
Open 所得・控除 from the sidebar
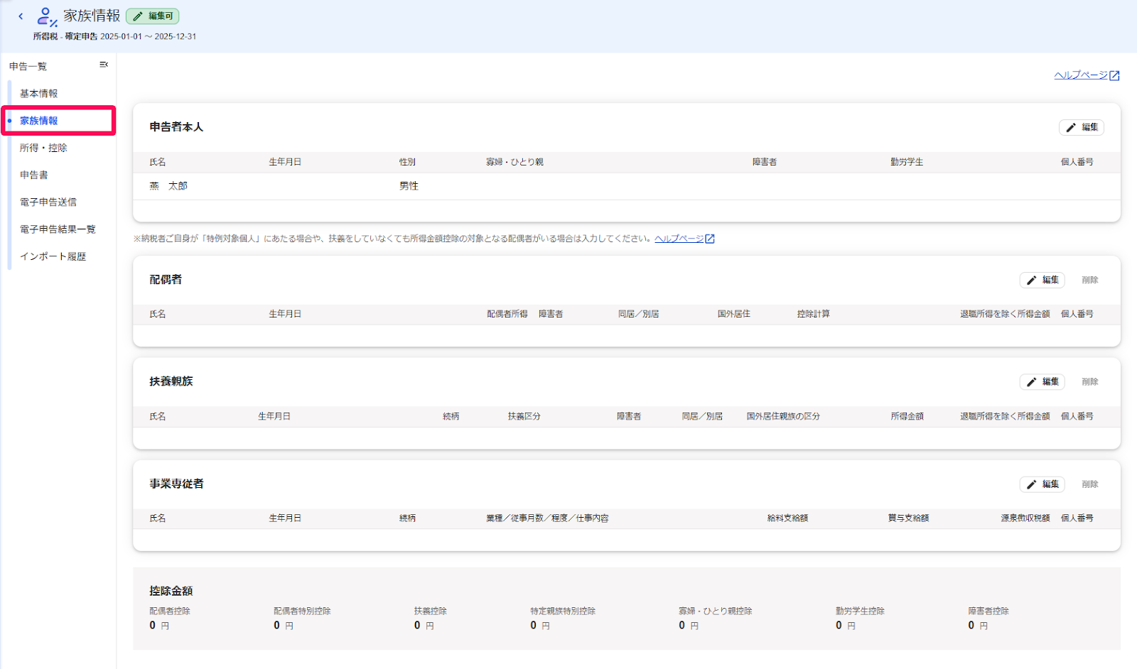tap(43, 148)
